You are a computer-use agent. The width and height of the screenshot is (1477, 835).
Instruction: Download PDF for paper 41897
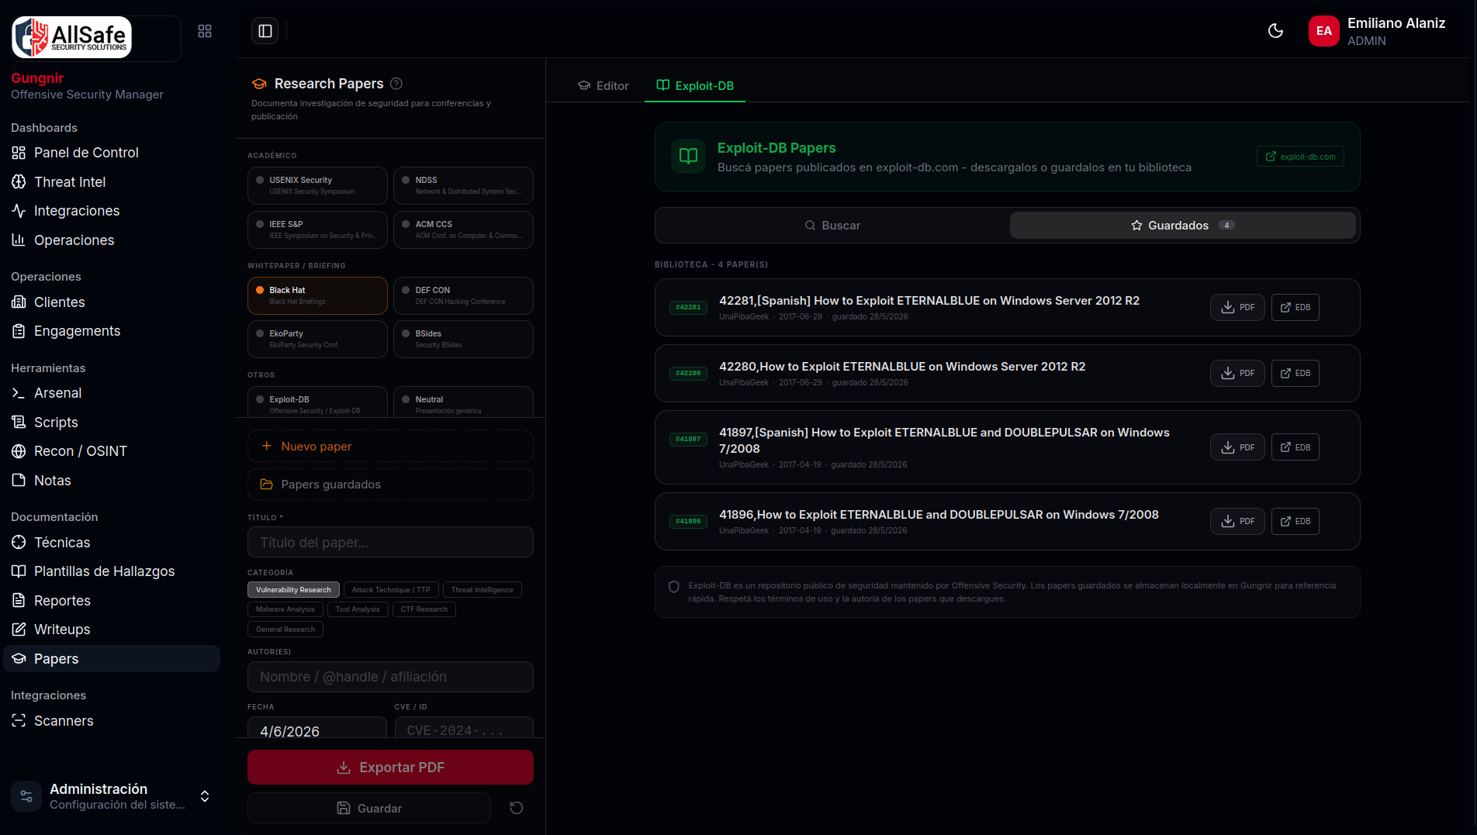click(1238, 447)
